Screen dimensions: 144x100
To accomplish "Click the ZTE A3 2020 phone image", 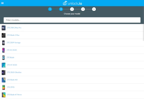I will pos(4,50).
